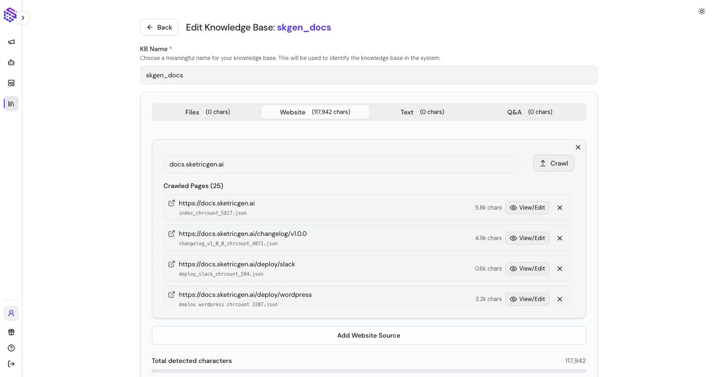Start crawling with the Crawl button
The image size is (715, 377).
[x=554, y=163]
